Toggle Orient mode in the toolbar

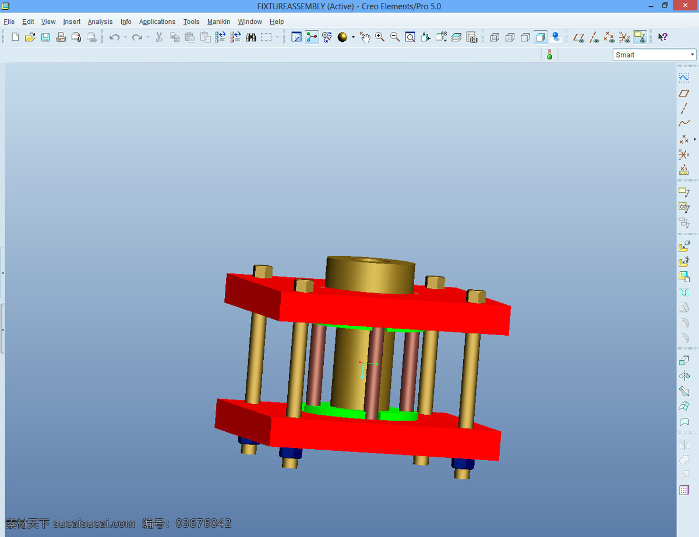(327, 37)
